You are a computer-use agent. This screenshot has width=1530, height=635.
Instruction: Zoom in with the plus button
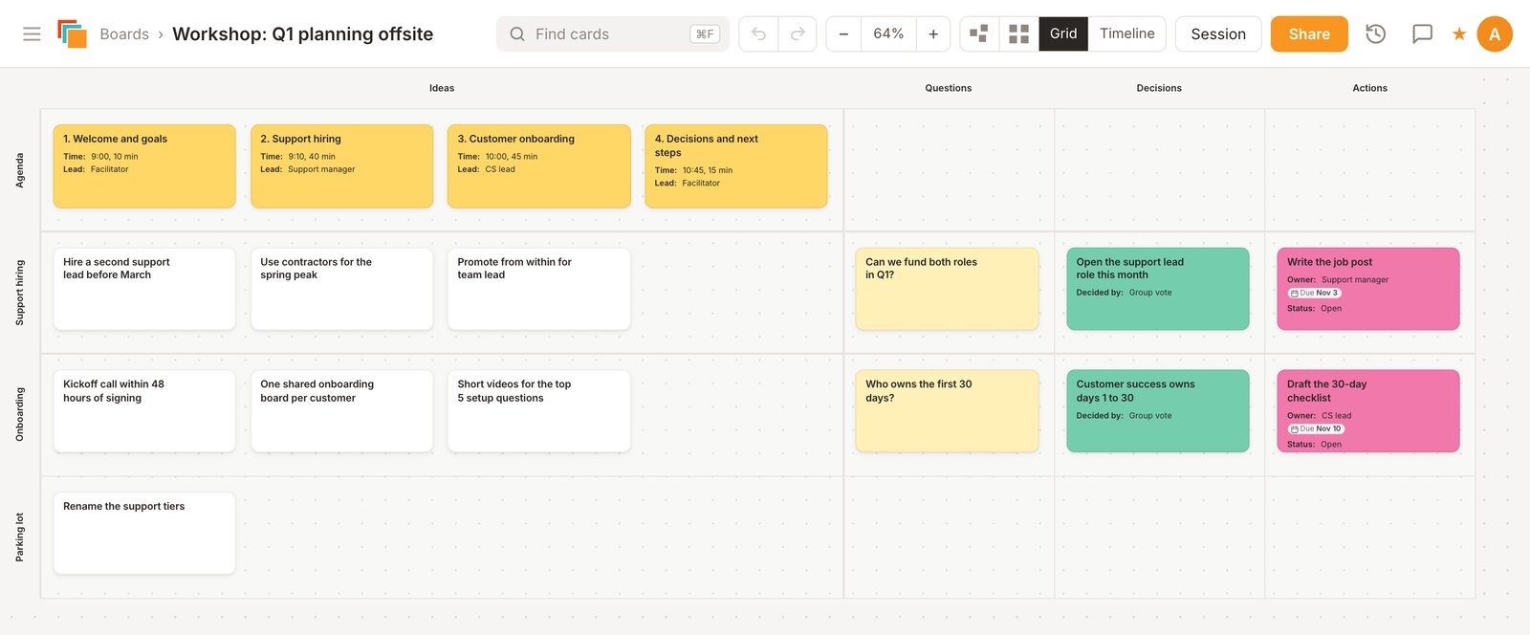[933, 33]
